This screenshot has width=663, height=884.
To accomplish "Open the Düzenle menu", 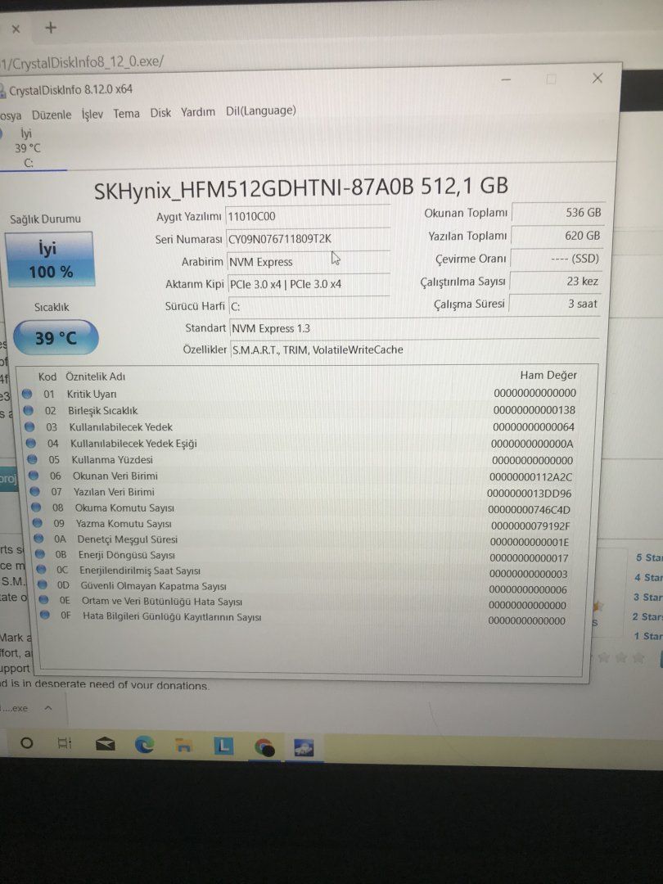I will (52, 115).
